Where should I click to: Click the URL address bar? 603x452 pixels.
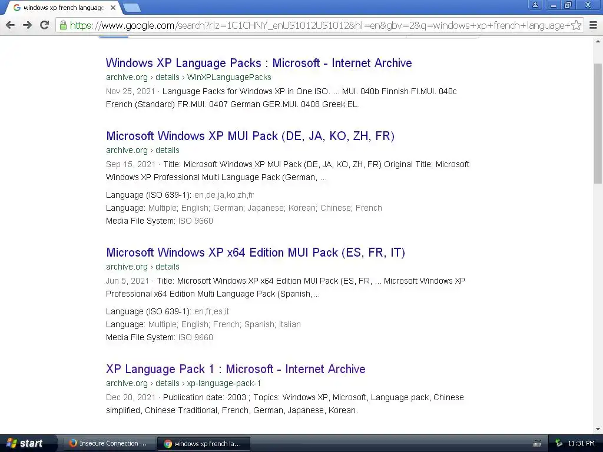(320, 25)
